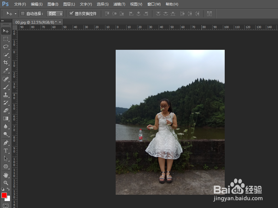This screenshot has width=278, height=208.
Task: Select the Eyedropper tool
Action: 6,70
